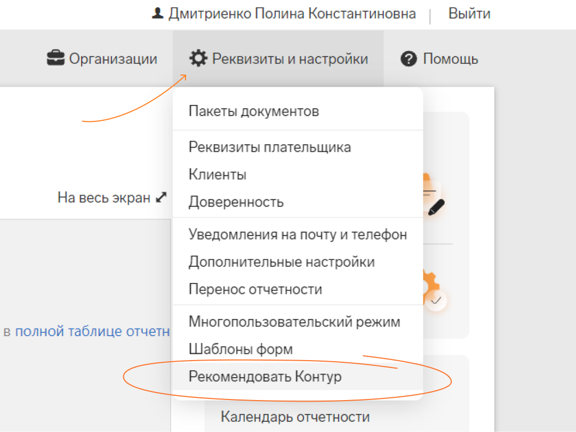The image size is (576, 432).
Task: Click the gear icon for Реквизиты и настройки
Action: coord(198,59)
